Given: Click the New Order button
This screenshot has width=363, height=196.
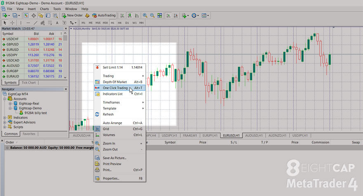Looking at the screenshot, I should tap(72, 16).
